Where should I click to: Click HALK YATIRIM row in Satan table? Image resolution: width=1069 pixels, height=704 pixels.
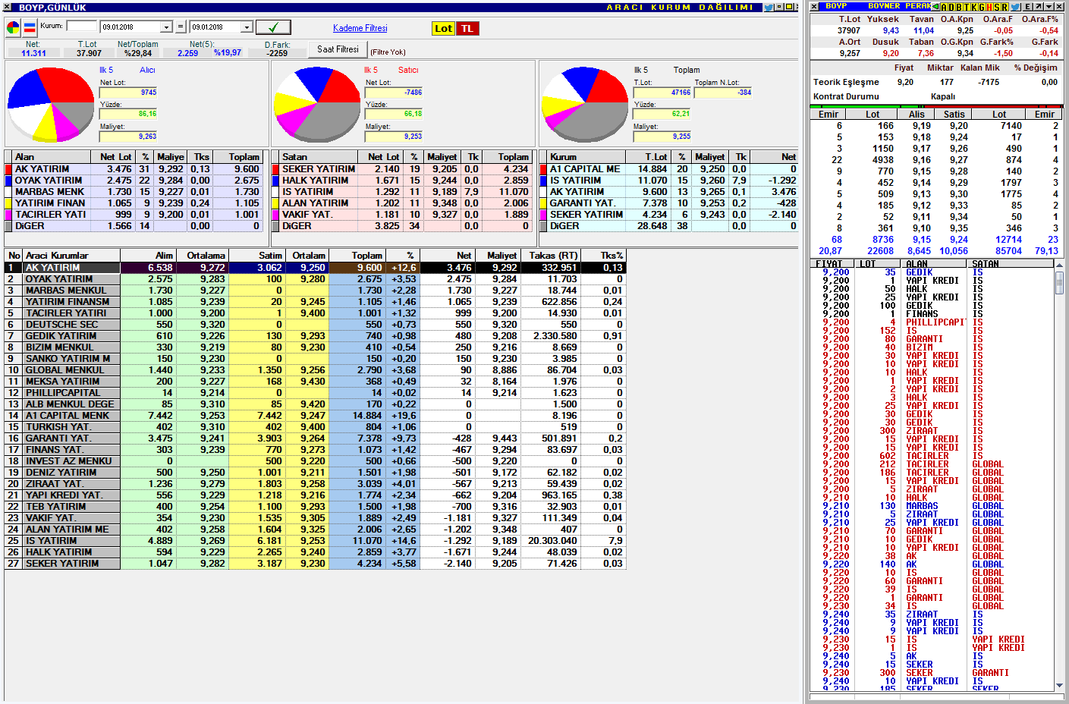401,181
